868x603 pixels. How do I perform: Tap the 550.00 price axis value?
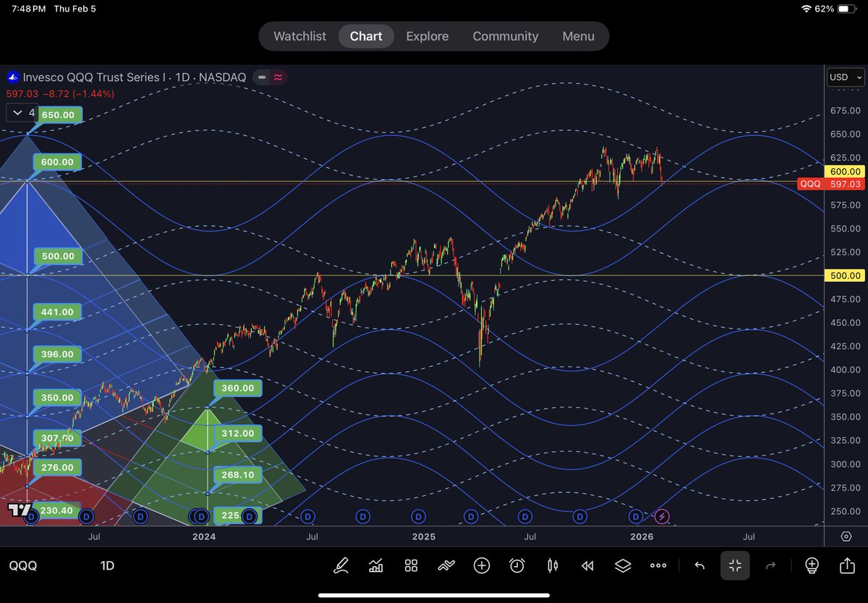point(845,228)
